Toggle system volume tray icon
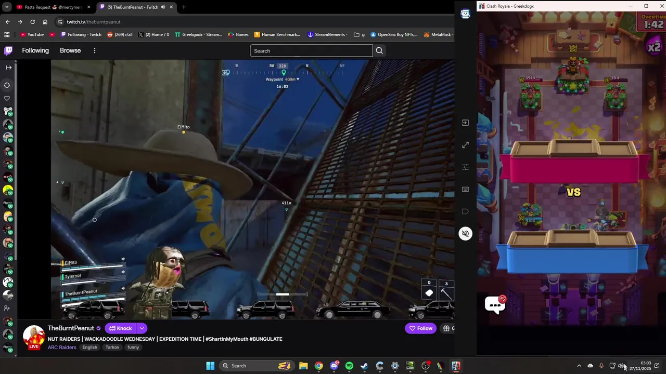Viewport: 666px width, 374px height. point(621,366)
